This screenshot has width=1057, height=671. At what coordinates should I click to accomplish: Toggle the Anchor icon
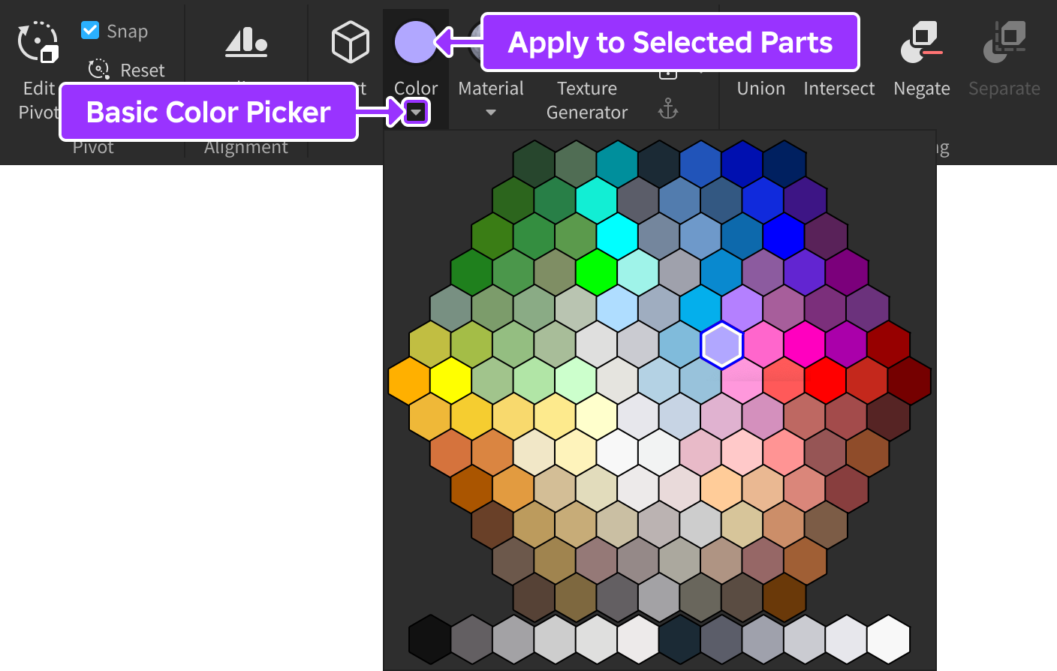pyautogui.click(x=667, y=109)
